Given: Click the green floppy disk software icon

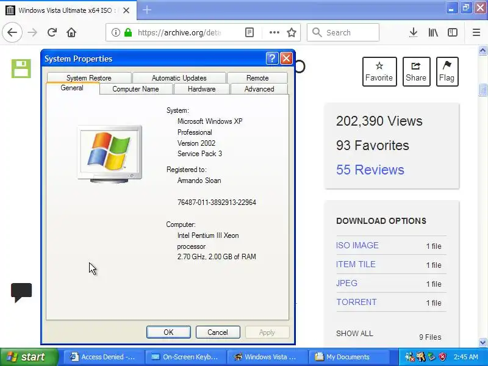Looking at the screenshot, I should tap(21, 68).
